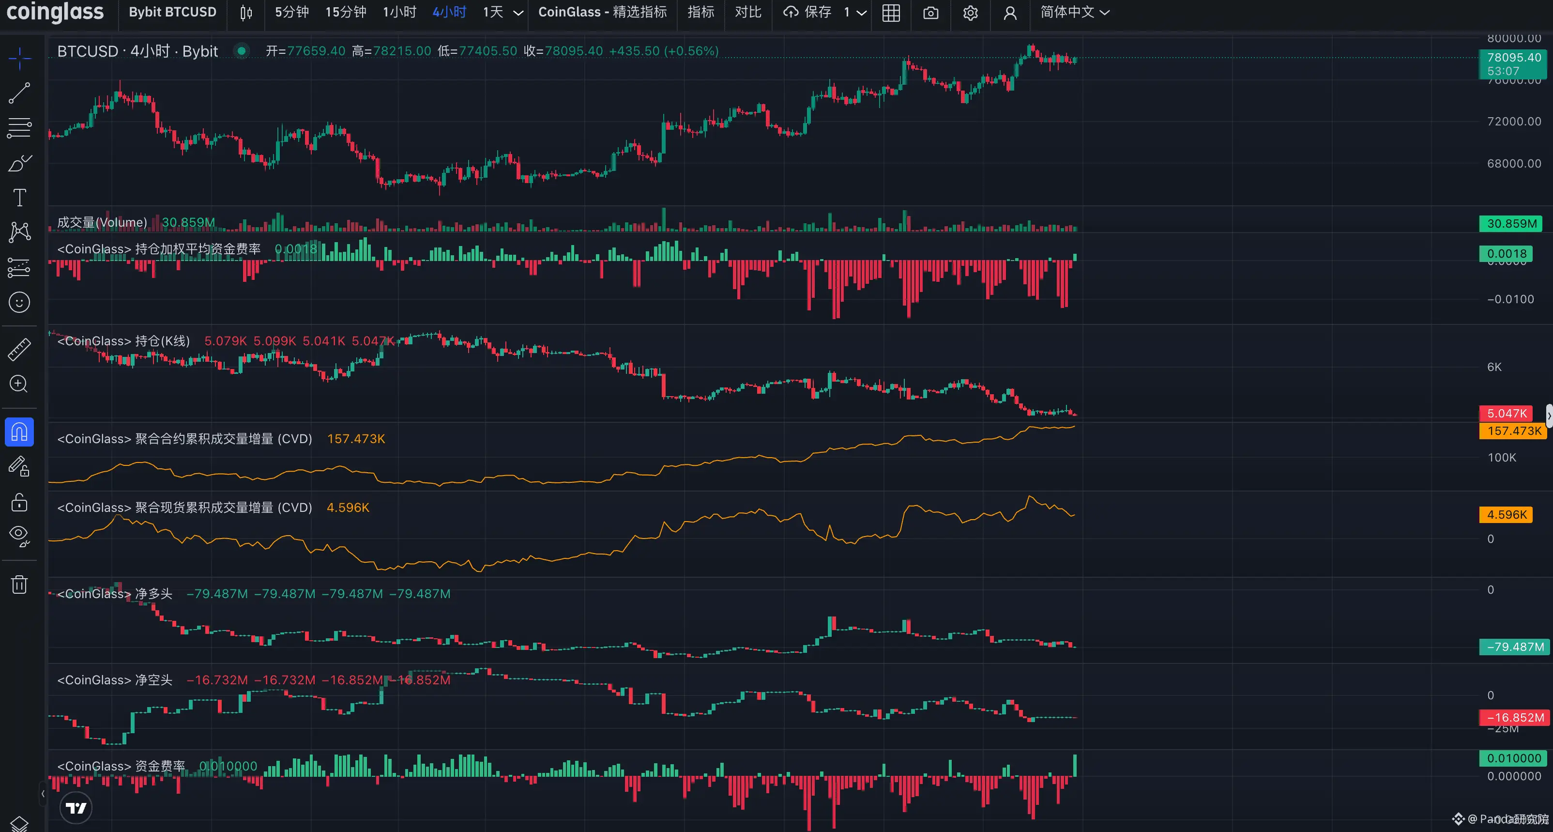Click the trash remove drawings icon
Screen dimensions: 1553x832
click(x=19, y=584)
